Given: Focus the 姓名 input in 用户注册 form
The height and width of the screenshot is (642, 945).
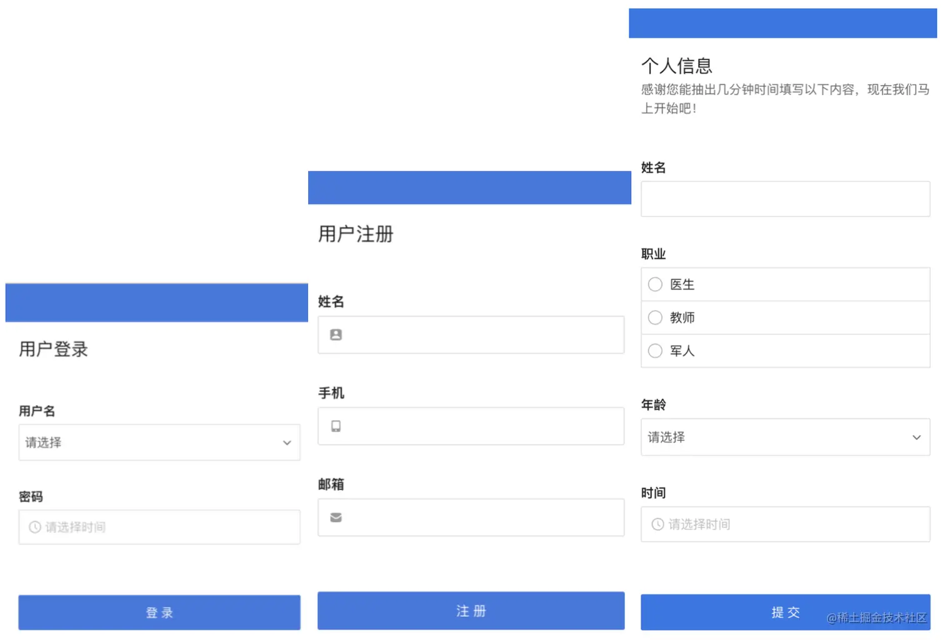Looking at the screenshot, I should (471, 334).
